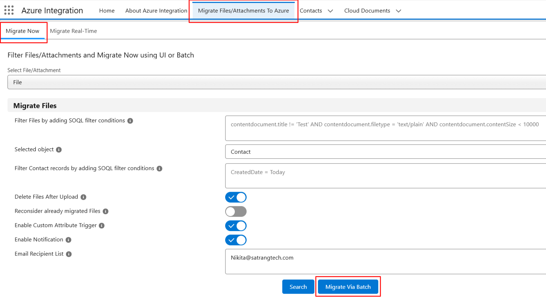546x298 pixels.
Task: Turn off Enable Custom Attribute Trigger toggle
Action: [236, 226]
